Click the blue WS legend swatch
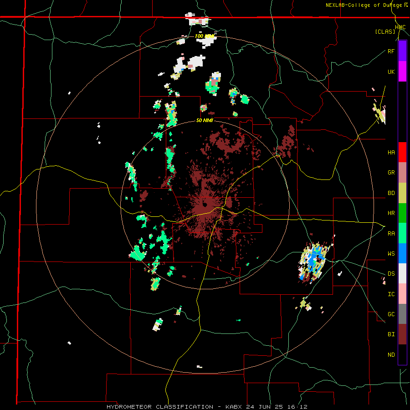 [x=402, y=253]
